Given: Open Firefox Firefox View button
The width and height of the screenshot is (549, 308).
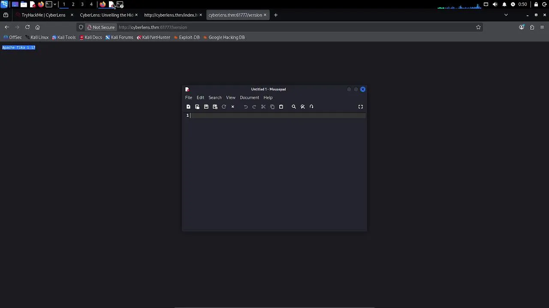Looking at the screenshot, I should pos(6,15).
